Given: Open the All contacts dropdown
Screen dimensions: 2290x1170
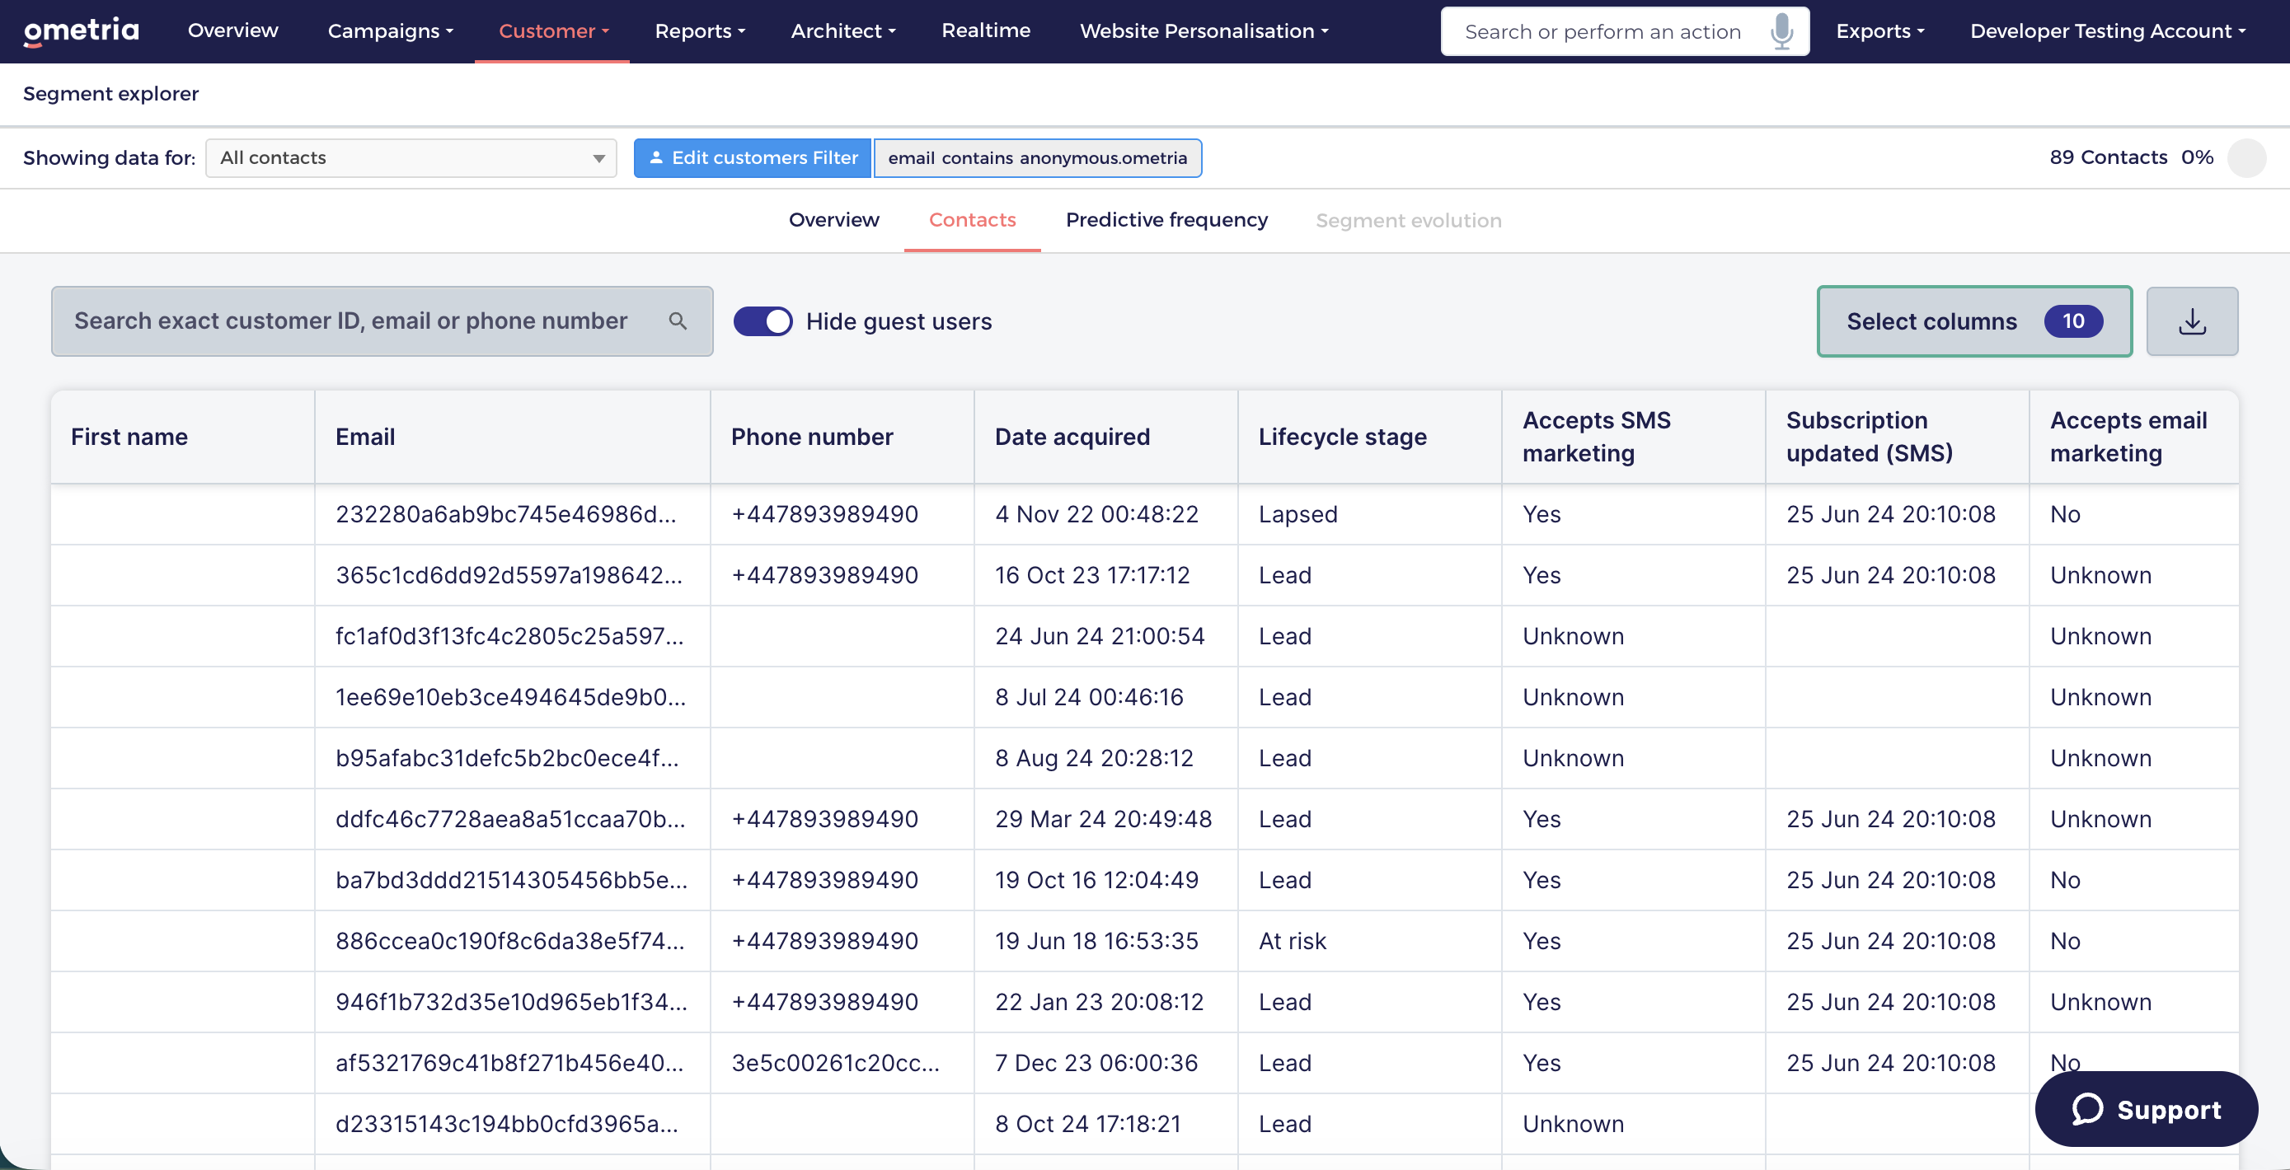Looking at the screenshot, I should [411, 158].
